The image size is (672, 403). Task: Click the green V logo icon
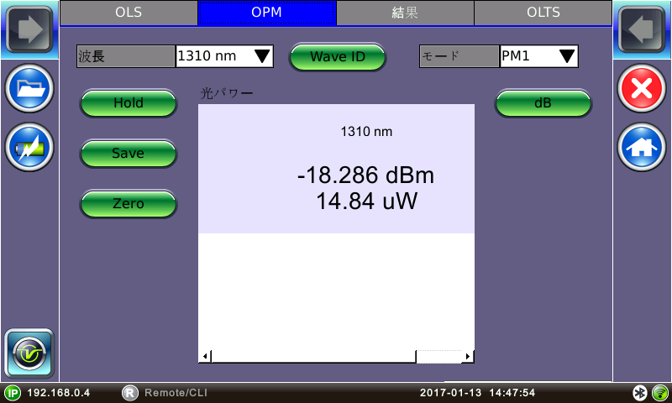29,353
